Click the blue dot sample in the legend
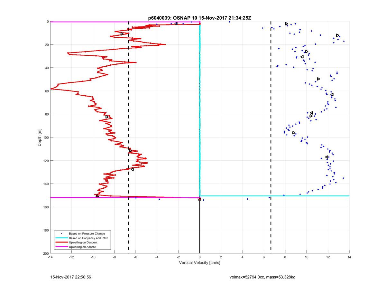 click(x=61, y=233)
